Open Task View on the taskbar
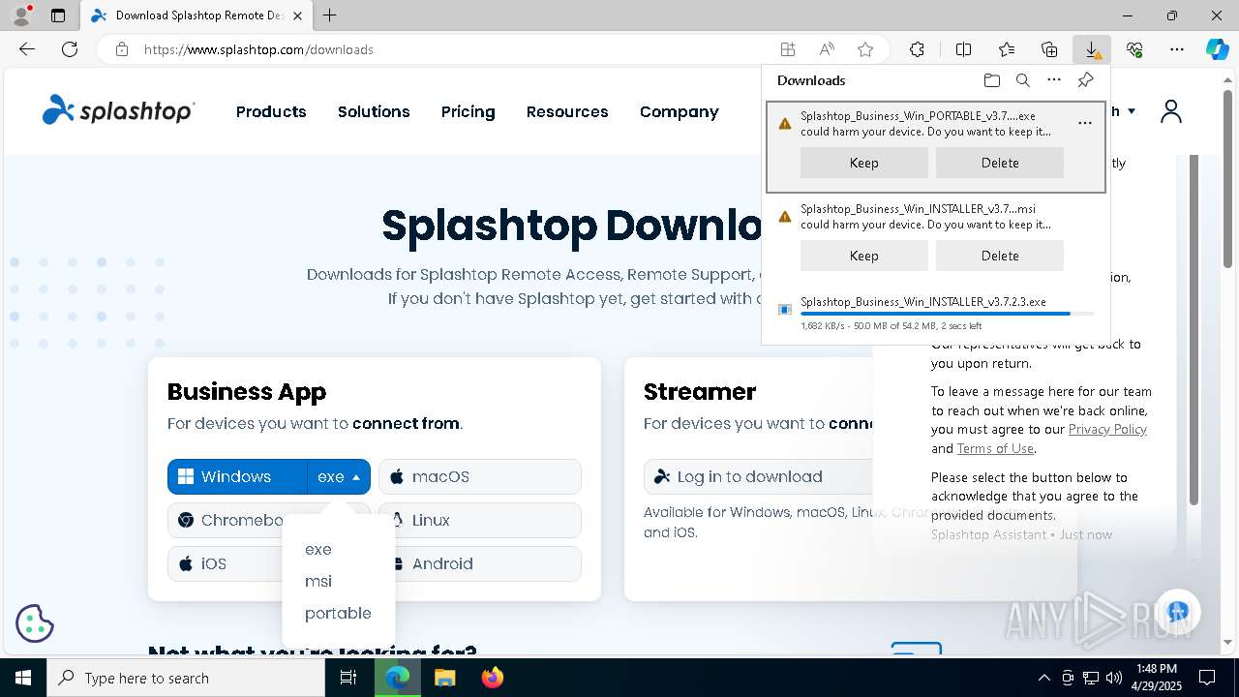Viewport: 1239px width, 697px height. 348,678
